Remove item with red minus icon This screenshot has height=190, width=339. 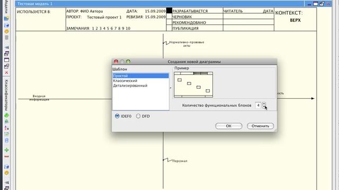6,156
